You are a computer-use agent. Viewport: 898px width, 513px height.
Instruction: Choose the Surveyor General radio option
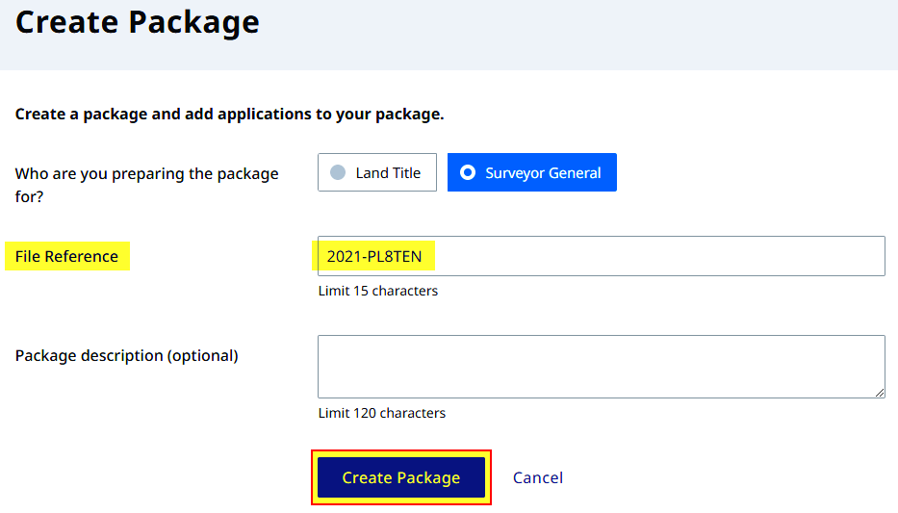point(532,172)
